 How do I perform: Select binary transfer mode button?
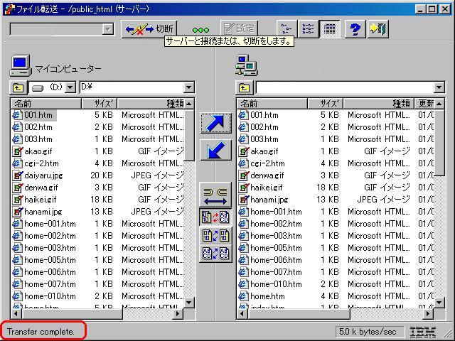point(216,235)
